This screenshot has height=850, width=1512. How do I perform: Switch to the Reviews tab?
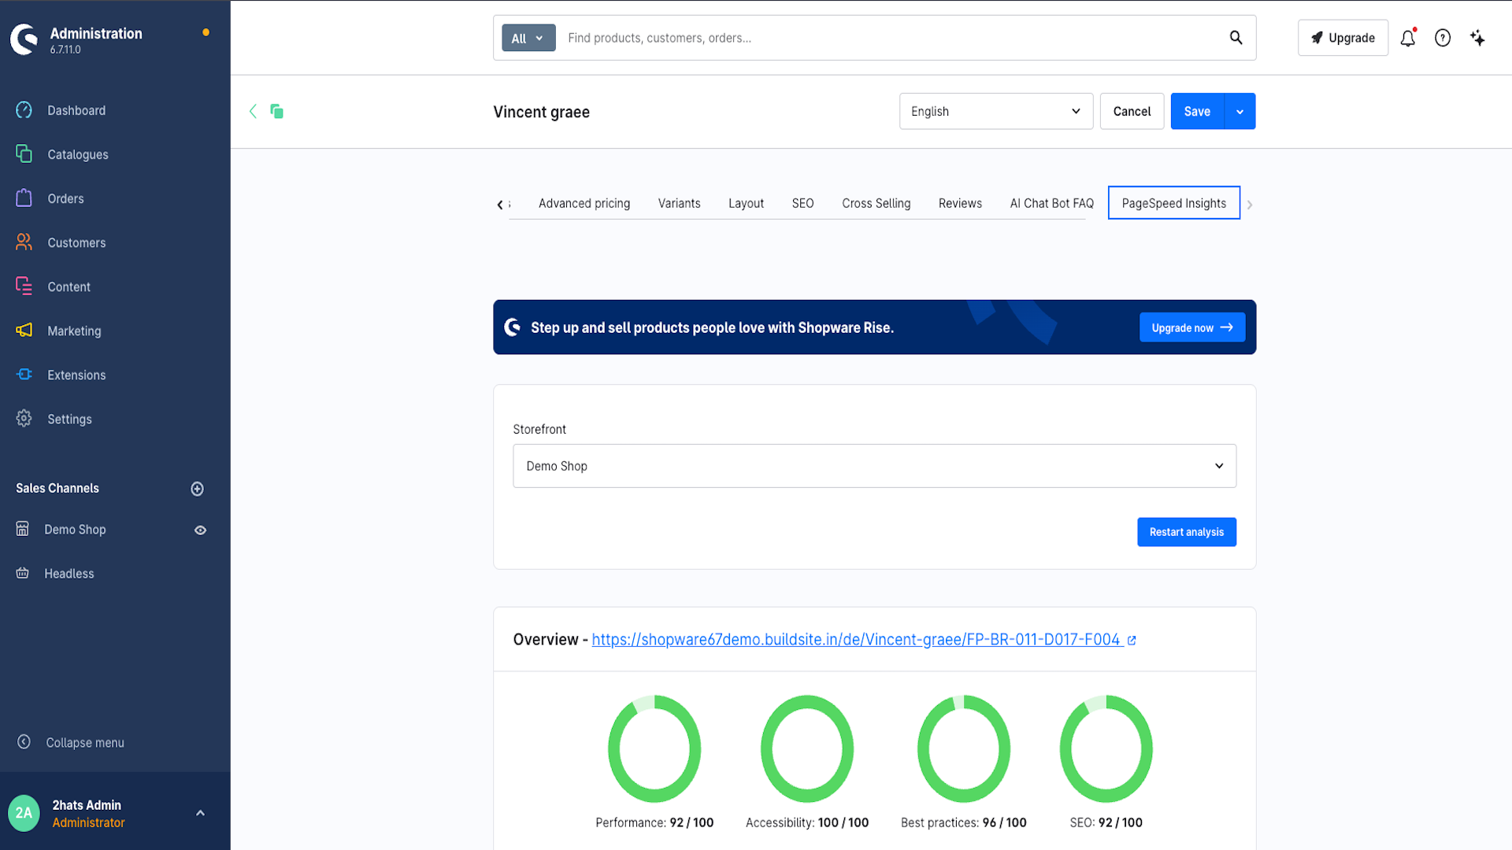960,203
